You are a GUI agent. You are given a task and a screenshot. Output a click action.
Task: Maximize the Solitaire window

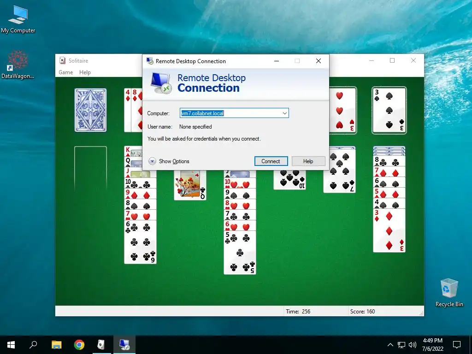392,60
